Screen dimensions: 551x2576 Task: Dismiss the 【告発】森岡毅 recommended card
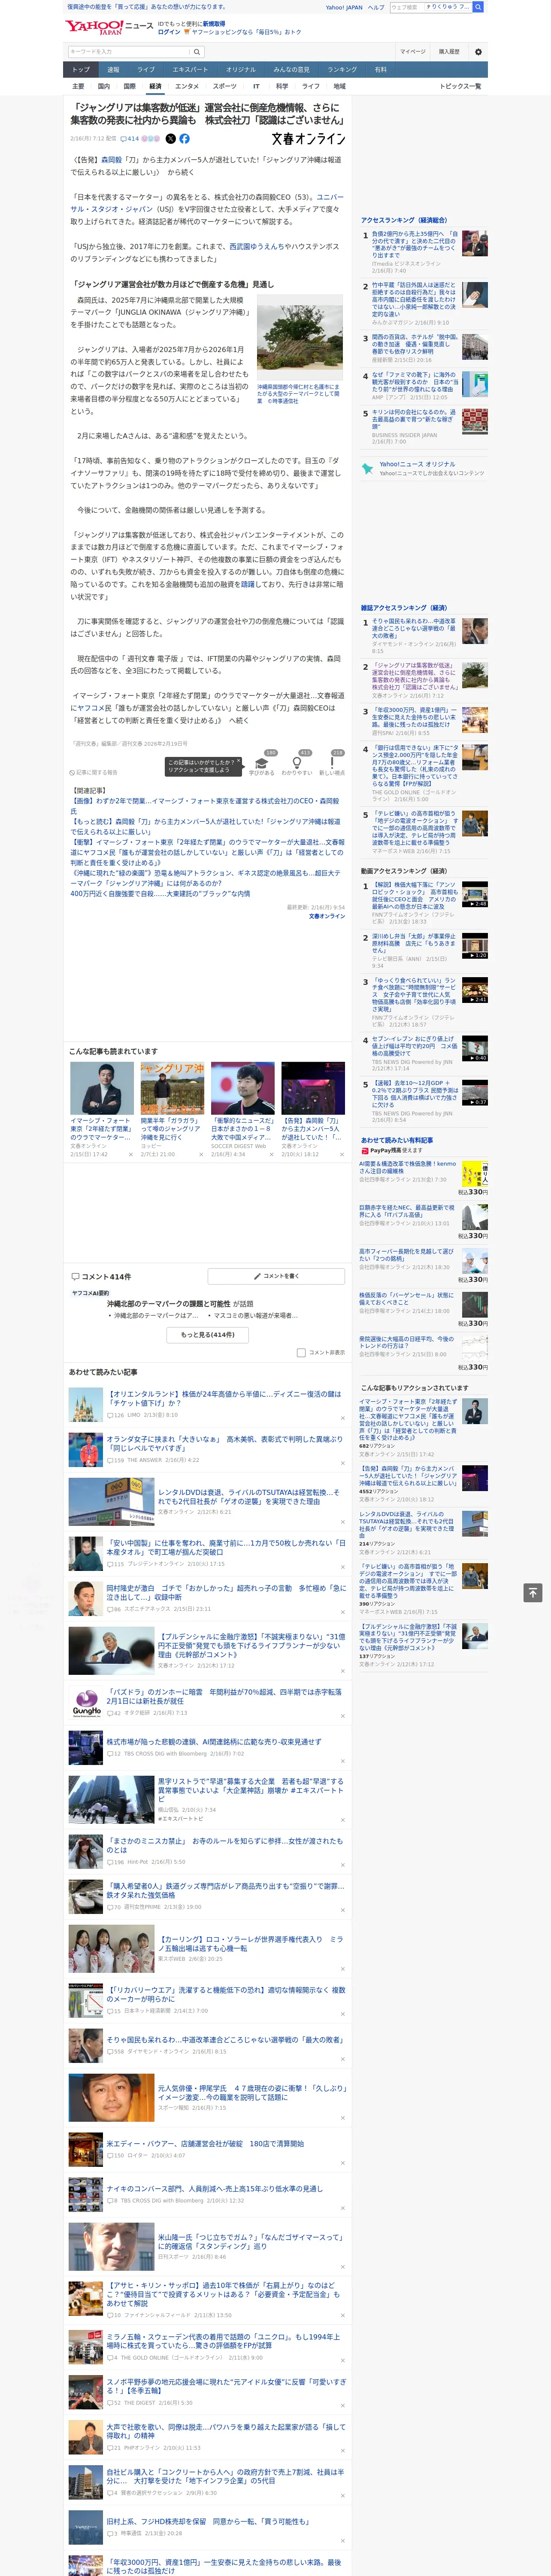[342, 1154]
